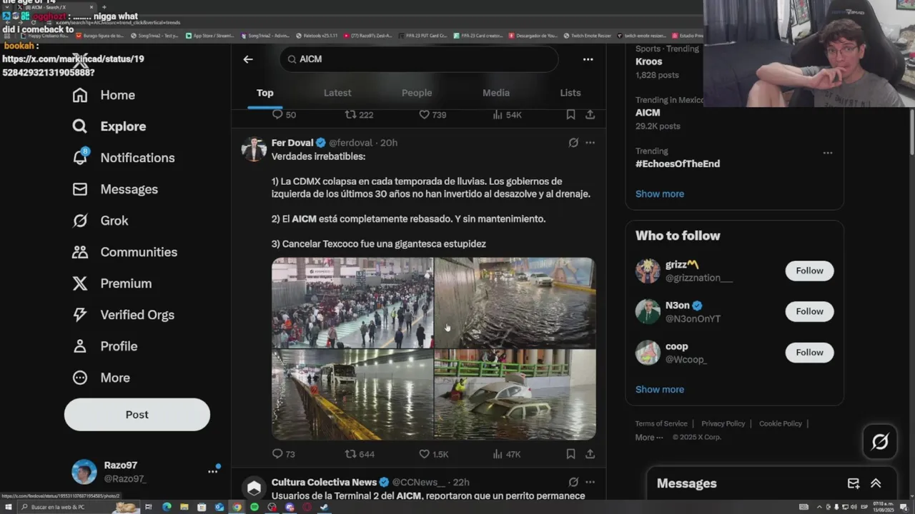Open Spotify icon on the taskbar
The image size is (915, 514).
click(254, 507)
